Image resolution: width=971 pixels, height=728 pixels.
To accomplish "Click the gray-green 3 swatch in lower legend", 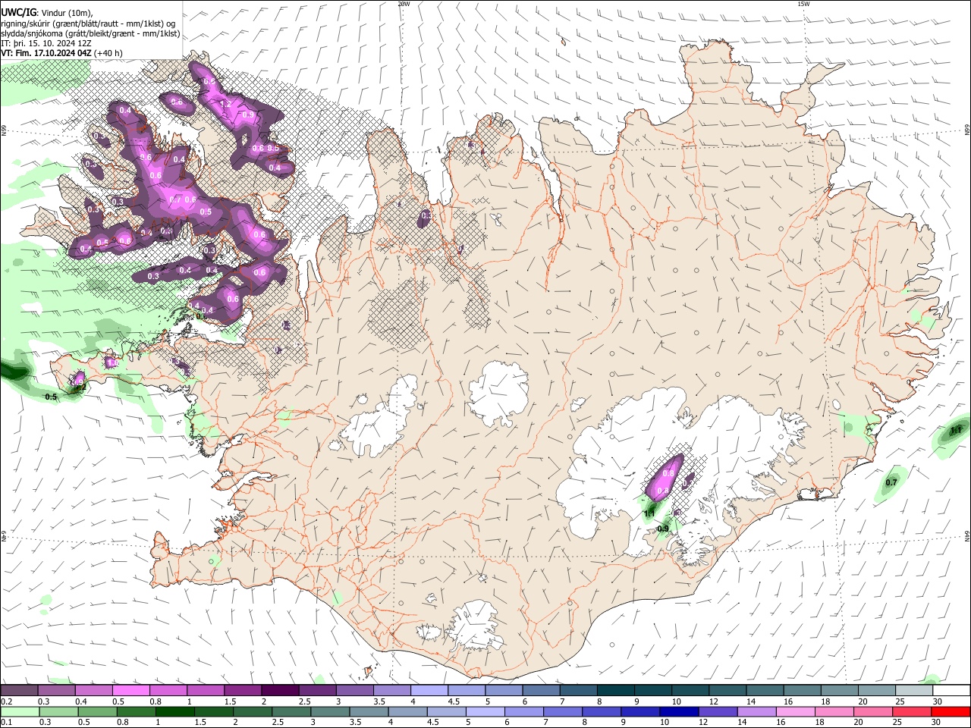I will [330, 711].
